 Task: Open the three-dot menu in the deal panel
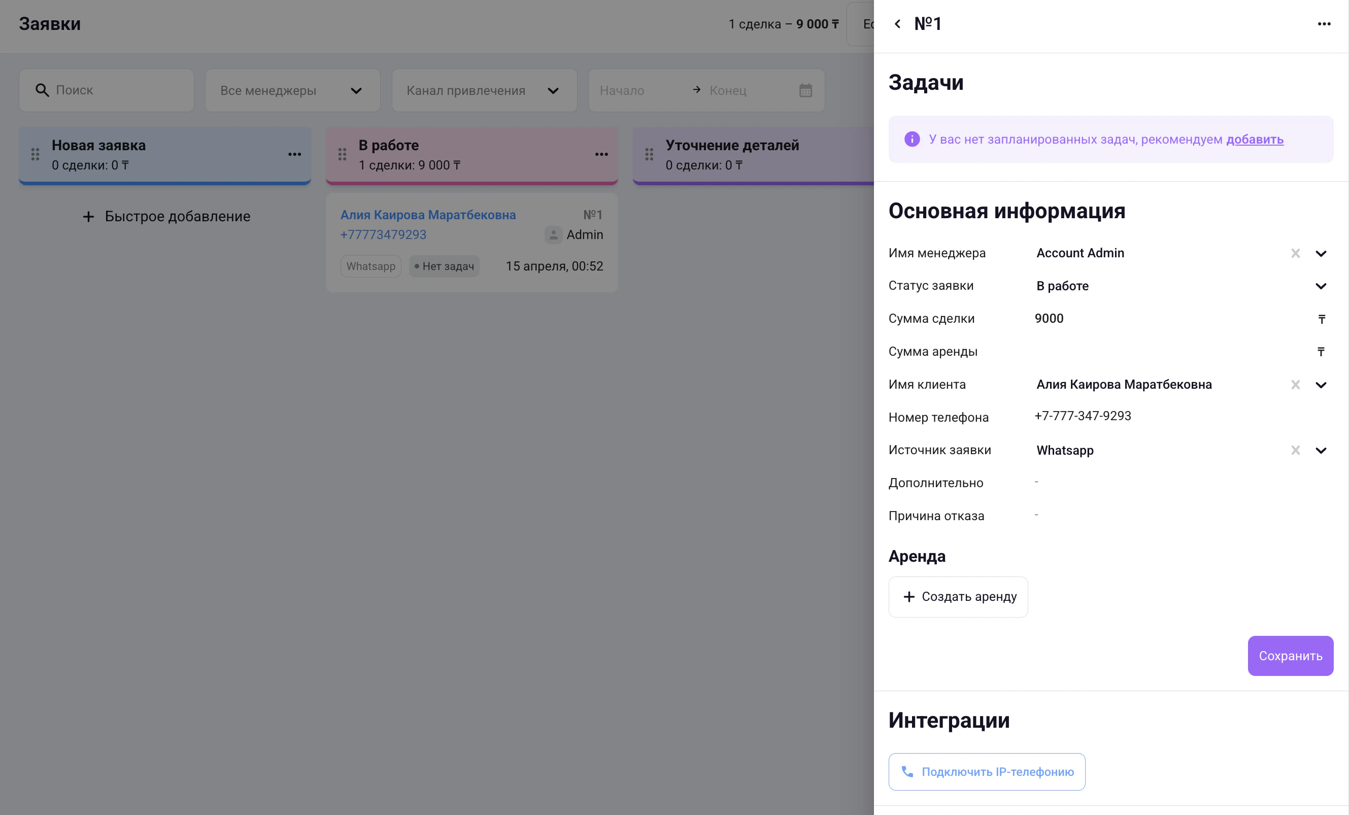1324,24
